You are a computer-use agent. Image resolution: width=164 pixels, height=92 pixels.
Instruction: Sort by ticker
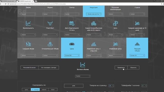pos(53,89)
